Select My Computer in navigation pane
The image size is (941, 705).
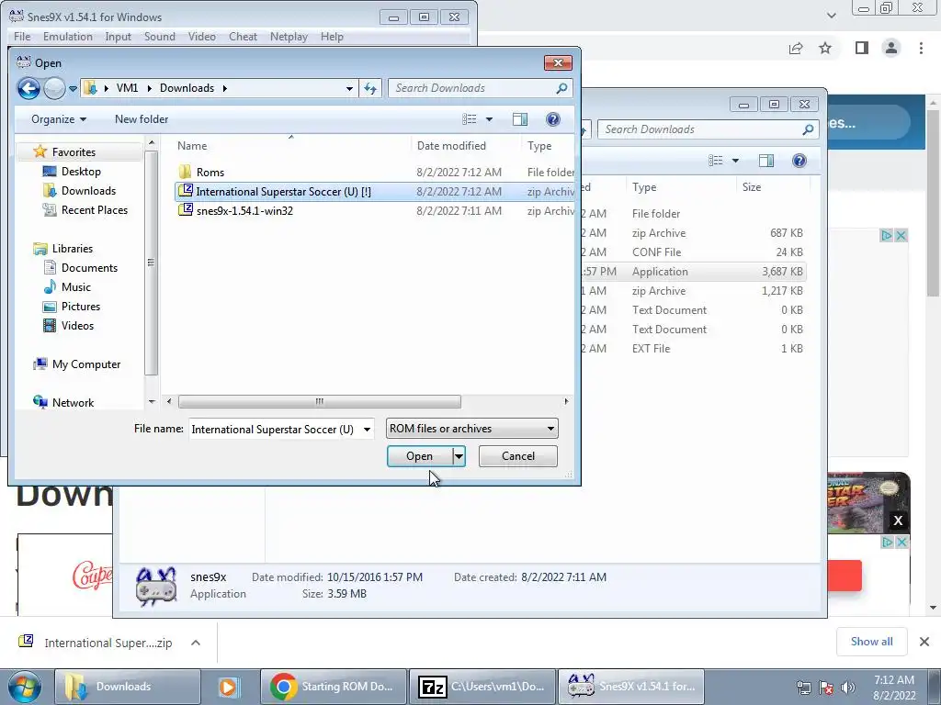[85, 364]
